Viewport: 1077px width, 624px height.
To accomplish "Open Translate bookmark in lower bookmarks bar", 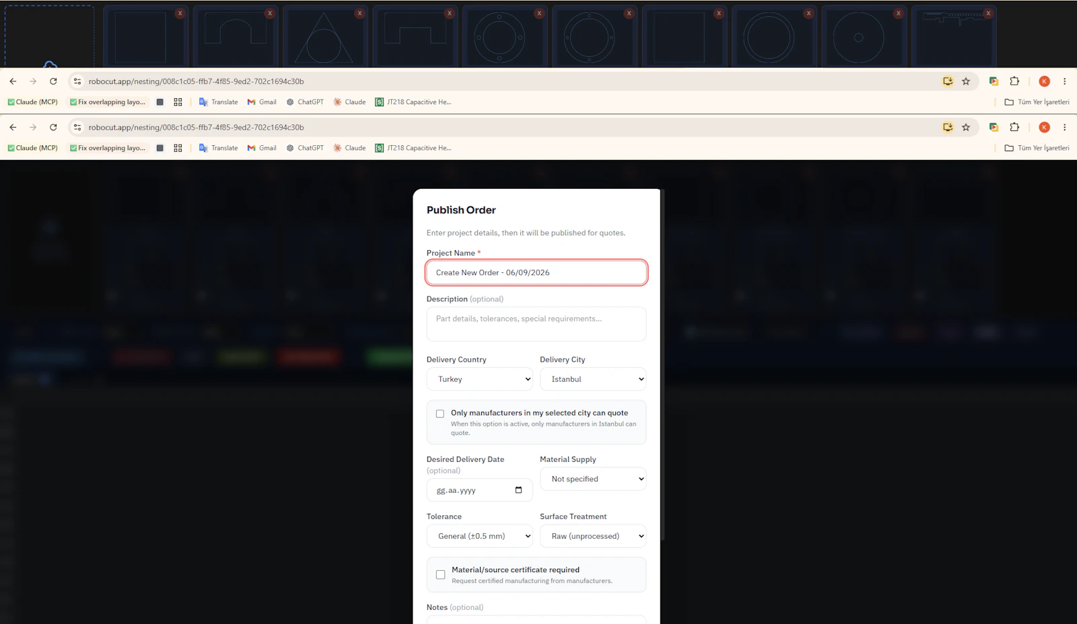I will click(218, 148).
